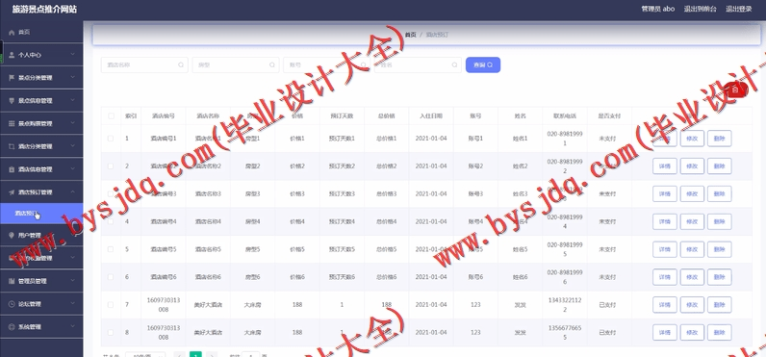Image resolution: width=766 pixels, height=357 pixels.
Task: Click the red trash batch-delete button
Action: (736, 89)
